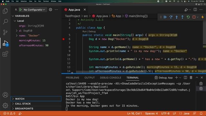
Task: Maximize the panel with the up chevron
Action: pos(197,78)
